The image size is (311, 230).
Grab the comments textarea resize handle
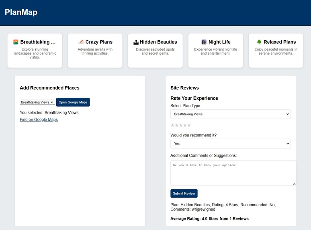point(295,184)
